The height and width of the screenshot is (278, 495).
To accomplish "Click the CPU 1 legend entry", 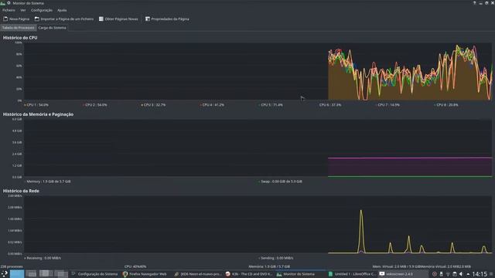I will [36, 105].
